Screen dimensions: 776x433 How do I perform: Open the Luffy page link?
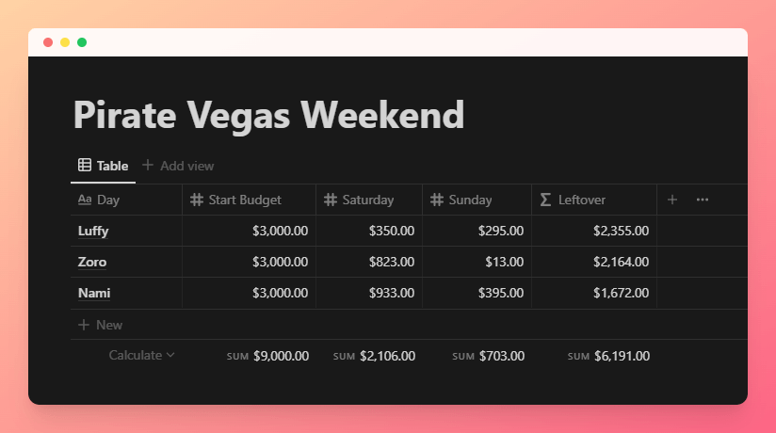click(x=93, y=232)
